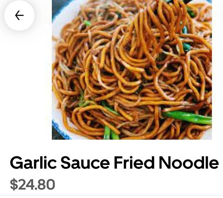
Task: Tap the white circular back button
Action: click(x=19, y=15)
